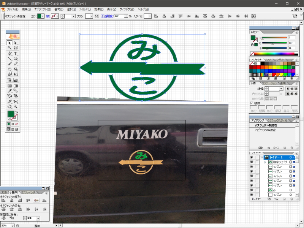Toggle visibility eye of 複合シェイプ row
The image size is (304, 228).
[252, 162]
